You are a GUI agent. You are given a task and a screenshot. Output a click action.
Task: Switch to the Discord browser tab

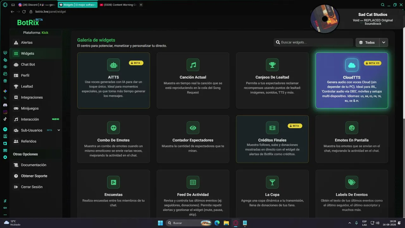[37, 5]
